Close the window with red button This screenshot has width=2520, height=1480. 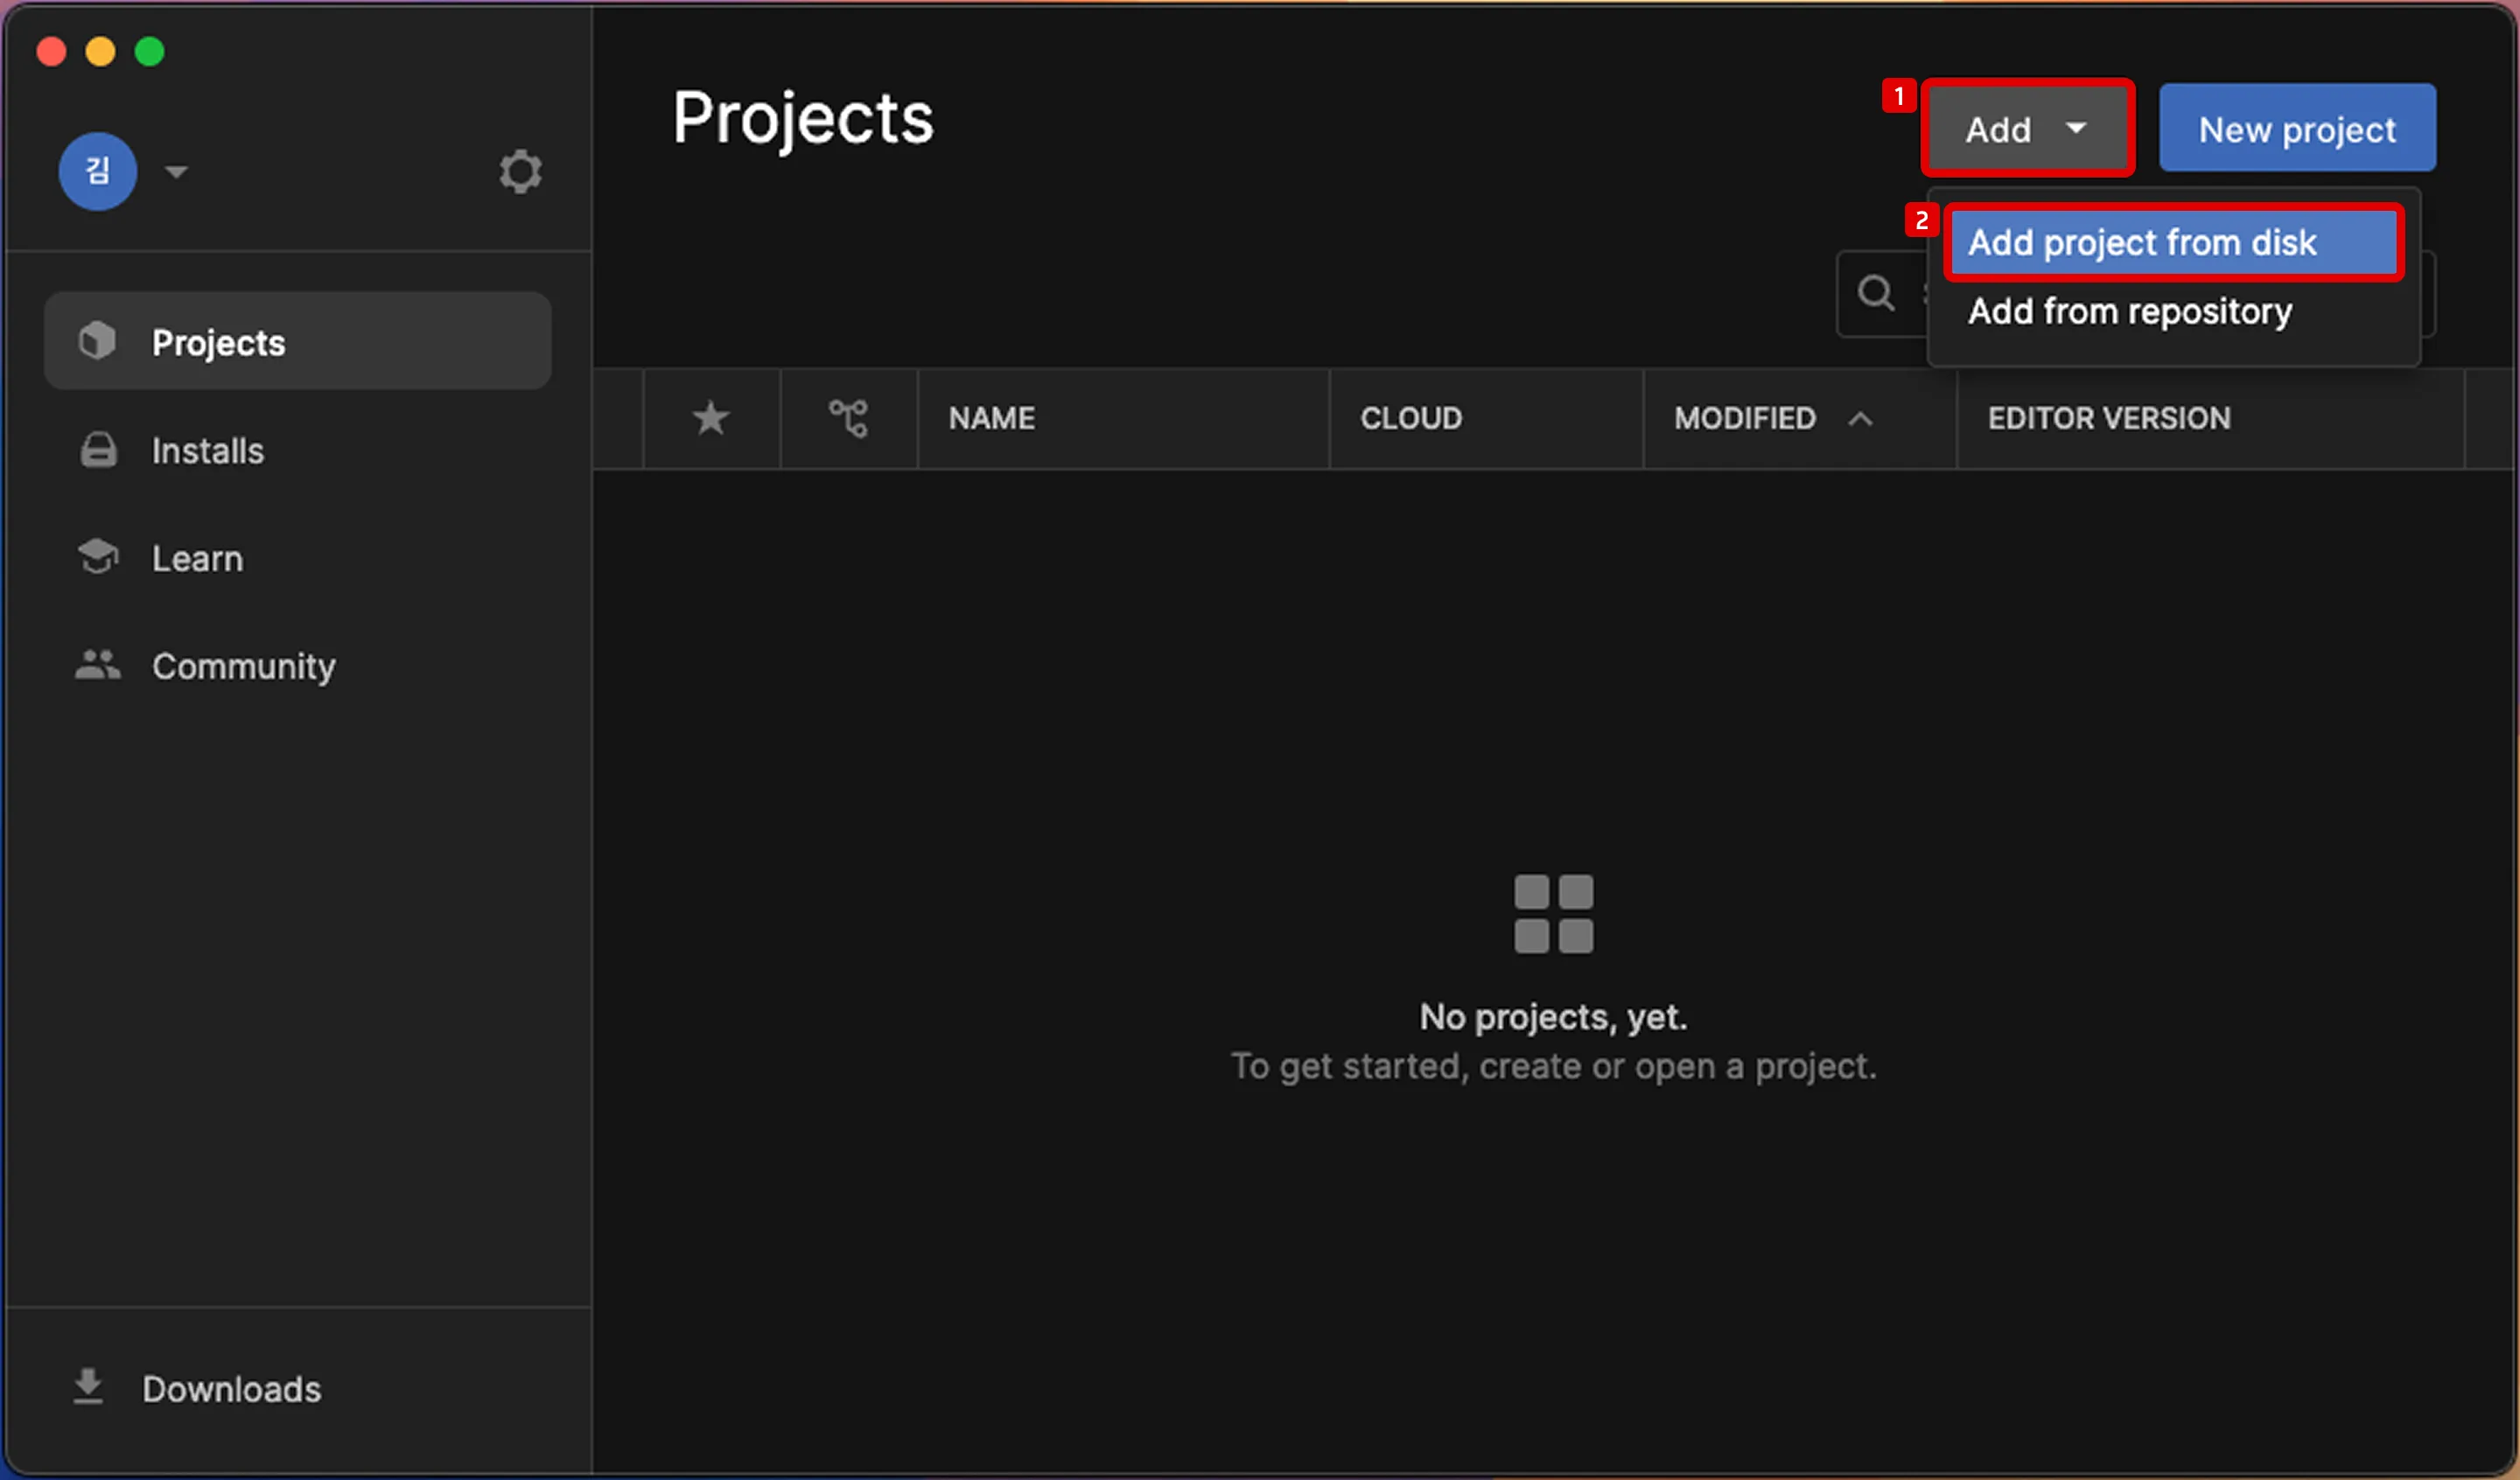tap(51, 51)
